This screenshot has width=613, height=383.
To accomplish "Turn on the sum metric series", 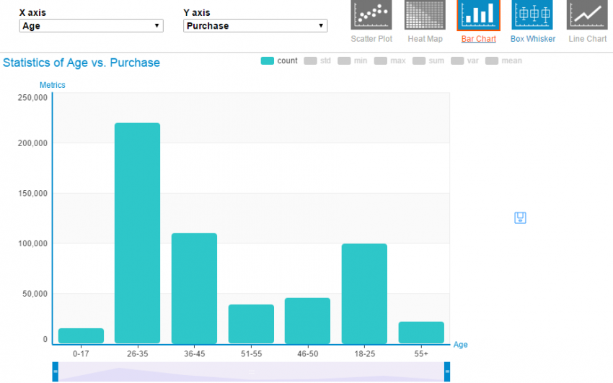I will coord(428,61).
